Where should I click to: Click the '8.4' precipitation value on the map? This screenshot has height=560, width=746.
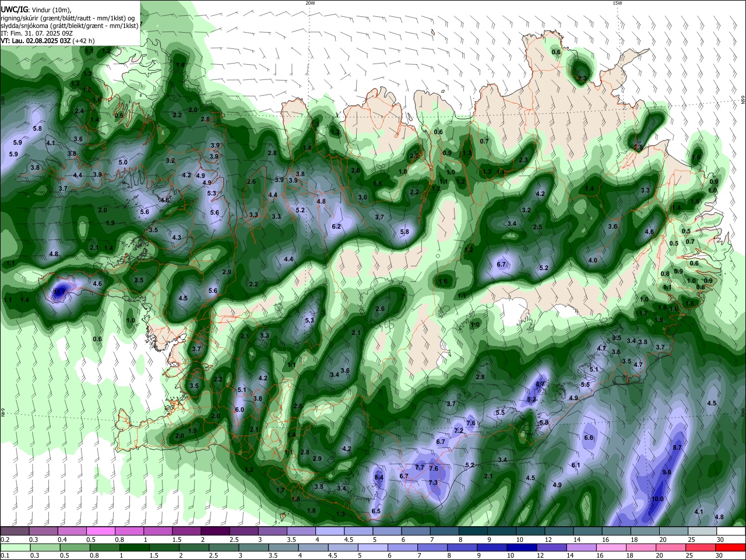point(379,477)
